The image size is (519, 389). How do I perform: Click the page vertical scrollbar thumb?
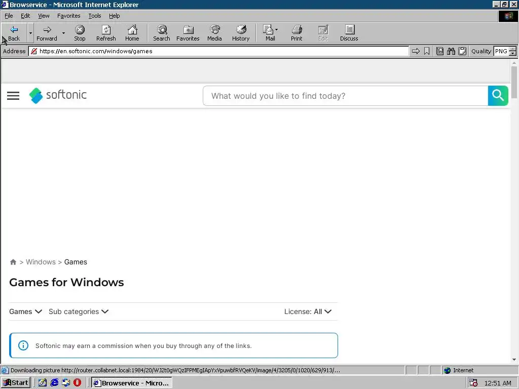click(x=514, y=82)
